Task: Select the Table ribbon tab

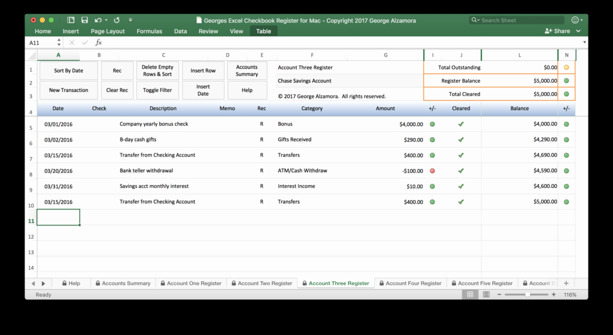Action: coord(263,31)
